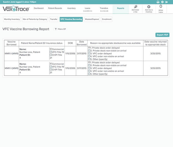Select the Monthly Inventory report tab
The width and height of the screenshot is (173, 147).
(x=12, y=19)
